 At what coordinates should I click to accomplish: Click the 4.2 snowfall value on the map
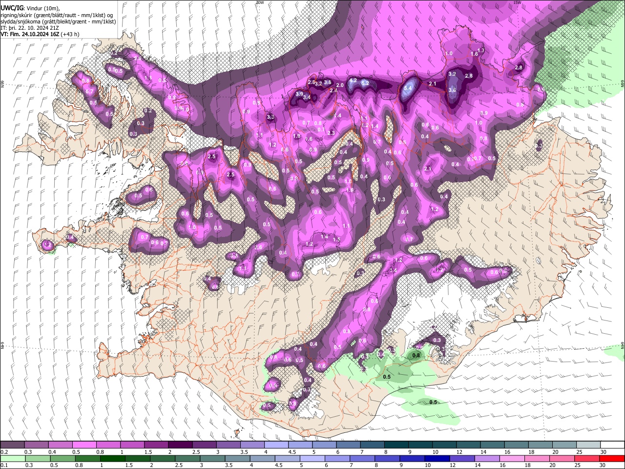click(x=353, y=80)
